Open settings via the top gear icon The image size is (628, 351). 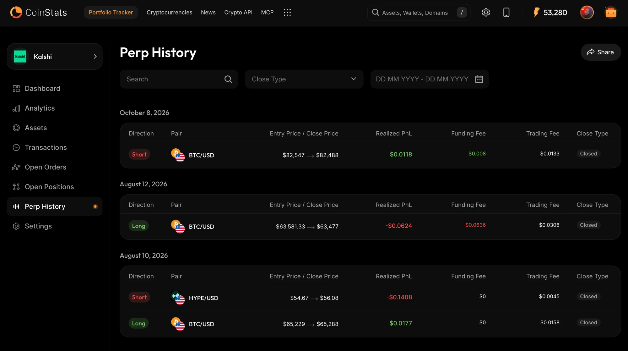pos(486,12)
